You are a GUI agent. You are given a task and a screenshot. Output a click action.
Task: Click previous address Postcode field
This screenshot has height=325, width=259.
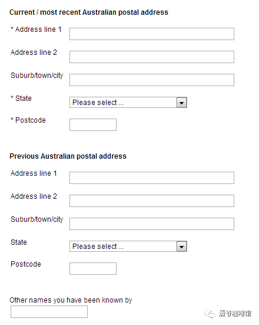point(93,268)
